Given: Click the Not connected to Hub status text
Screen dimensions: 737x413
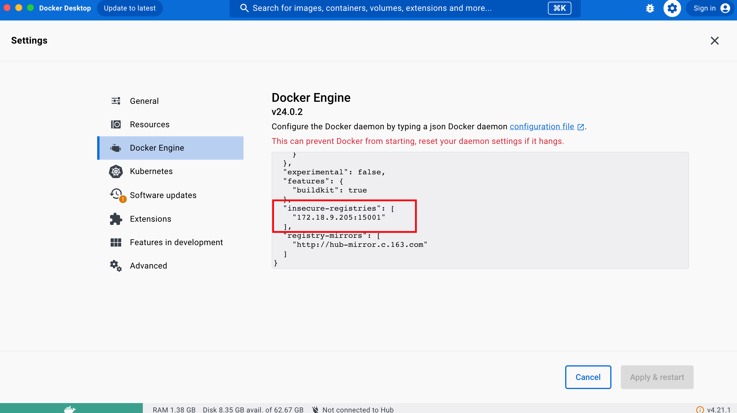Looking at the screenshot, I should click(358, 409).
